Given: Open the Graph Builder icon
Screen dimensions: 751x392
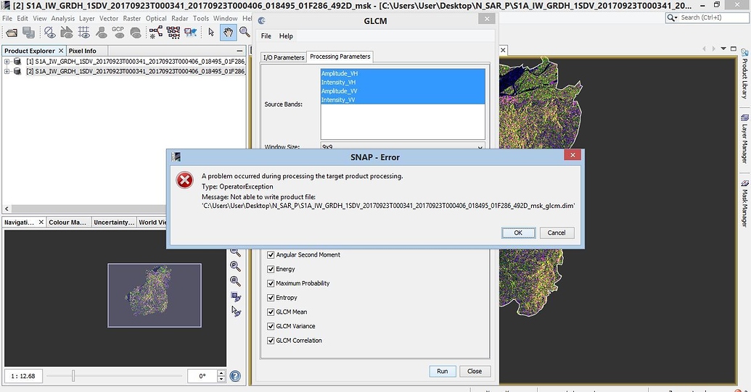Looking at the screenshot, I should coord(156,33).
